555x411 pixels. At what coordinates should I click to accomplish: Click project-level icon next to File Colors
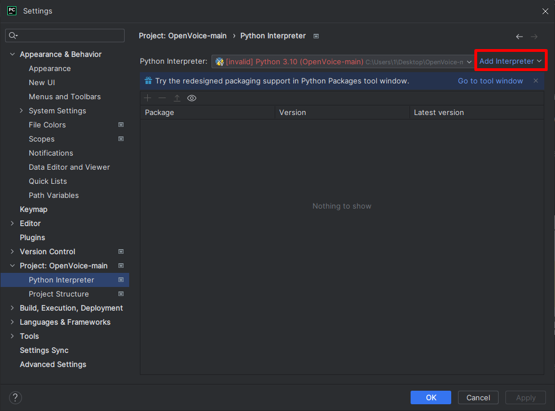click(121, 125)
